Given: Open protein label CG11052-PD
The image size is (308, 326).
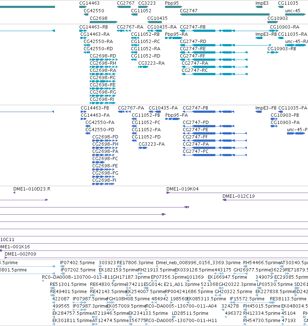Looking at the screenshot, I should point(146,137).
